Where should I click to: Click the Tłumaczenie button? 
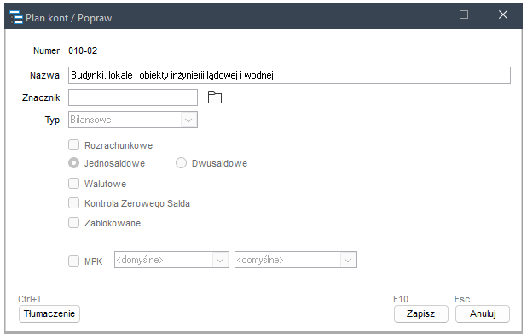49,313
